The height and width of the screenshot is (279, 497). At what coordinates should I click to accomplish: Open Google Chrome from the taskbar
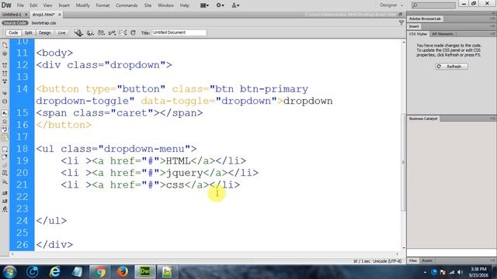pyautogui.click(x=99, y=271)
